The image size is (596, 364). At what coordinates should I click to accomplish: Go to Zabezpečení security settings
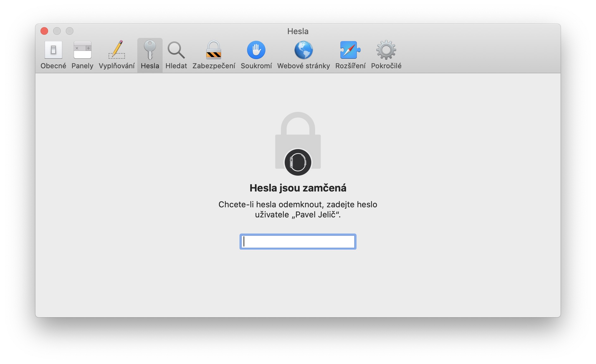[214, 55]
